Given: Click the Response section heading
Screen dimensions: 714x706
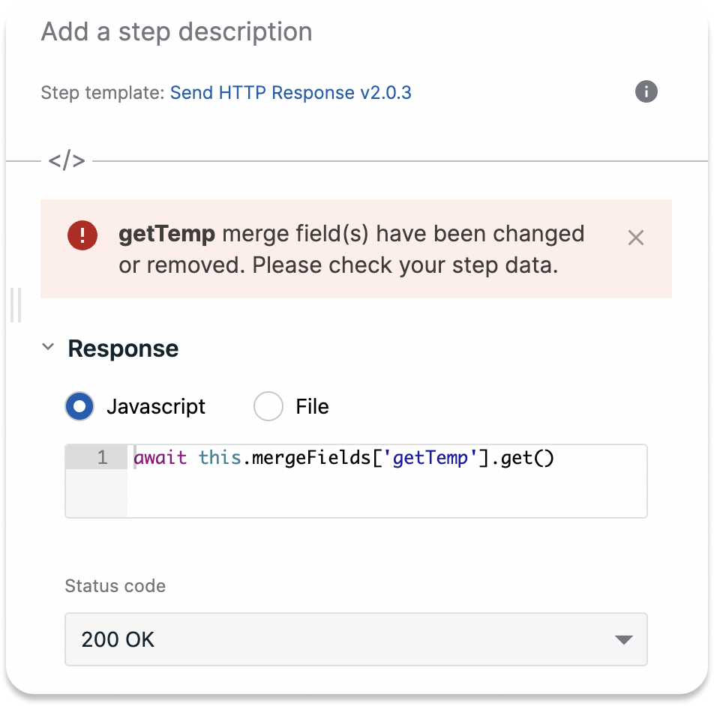Looking at the screenshot, I should tap(123, 349).
